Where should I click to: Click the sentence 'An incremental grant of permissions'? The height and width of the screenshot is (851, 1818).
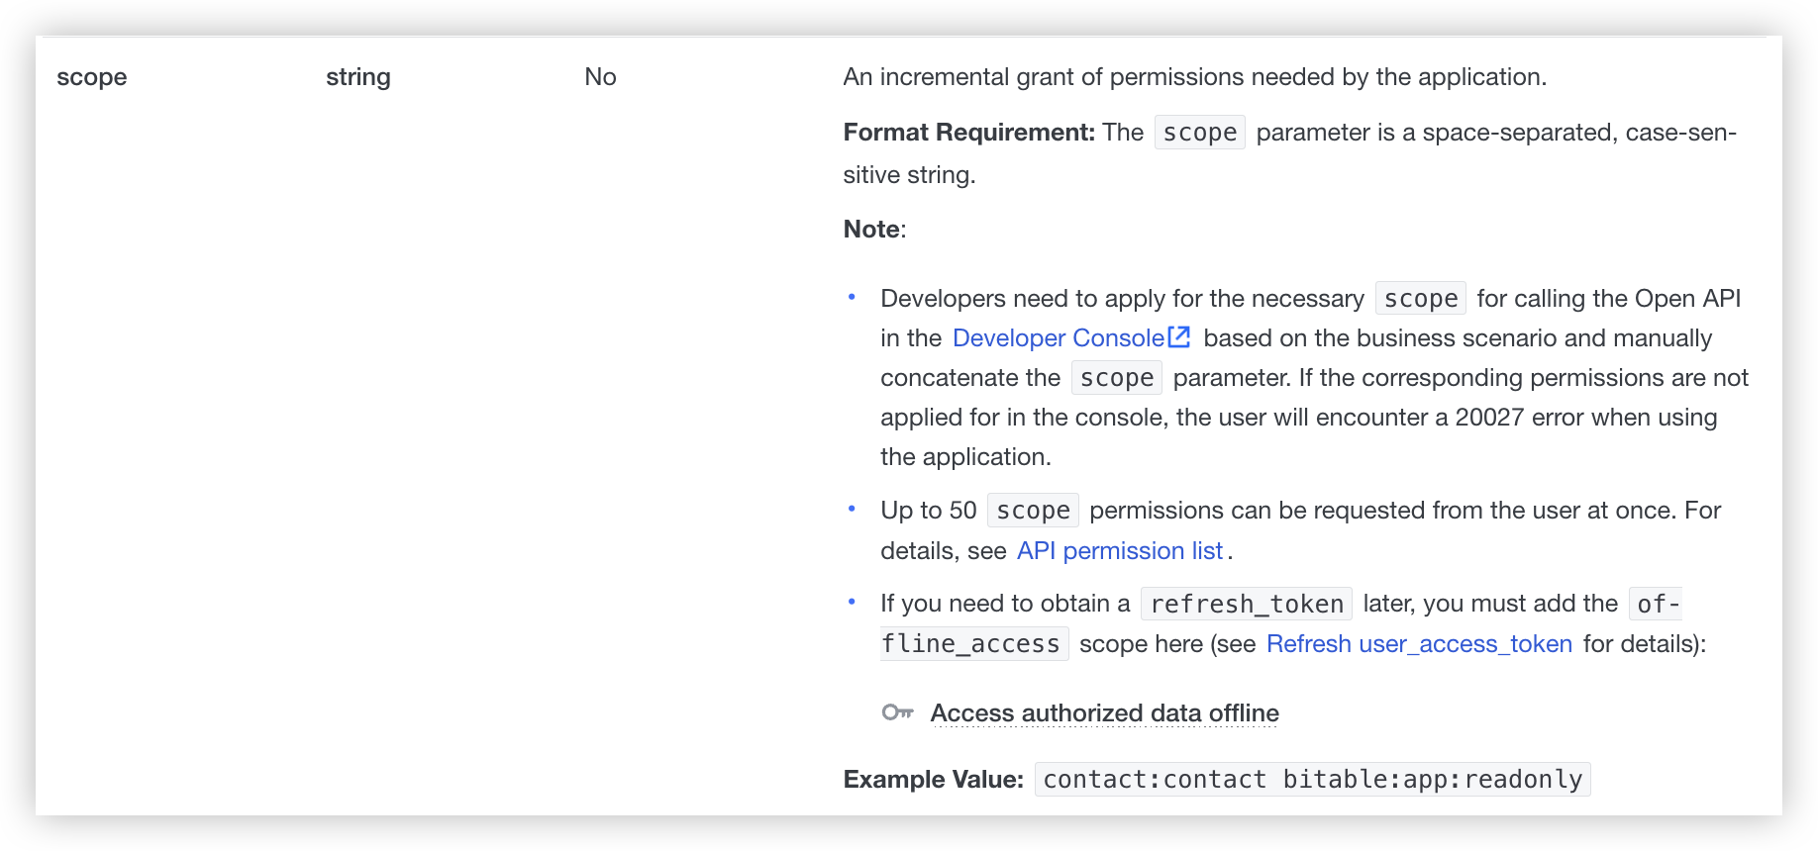click(1194, 77)
